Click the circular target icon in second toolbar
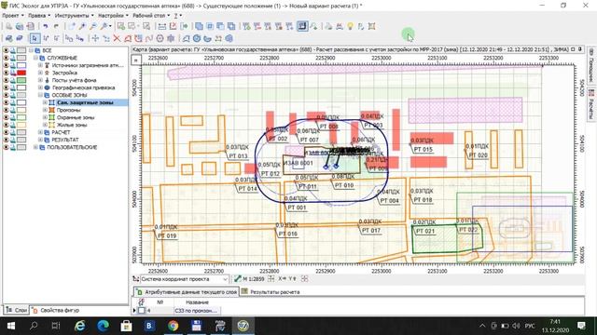 point(160,38)
